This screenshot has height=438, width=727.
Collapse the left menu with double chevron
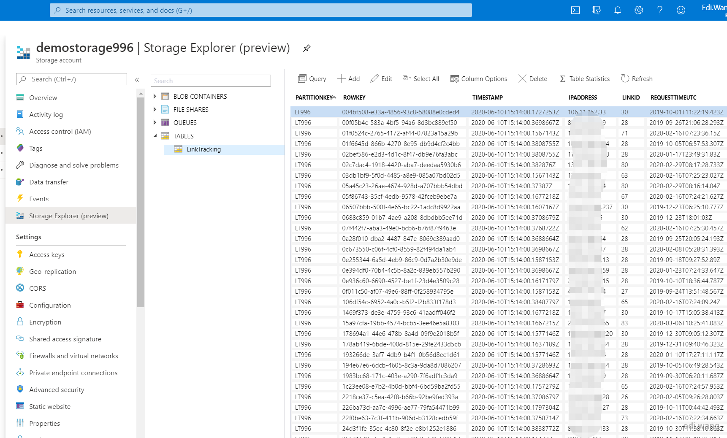[137, 79]
